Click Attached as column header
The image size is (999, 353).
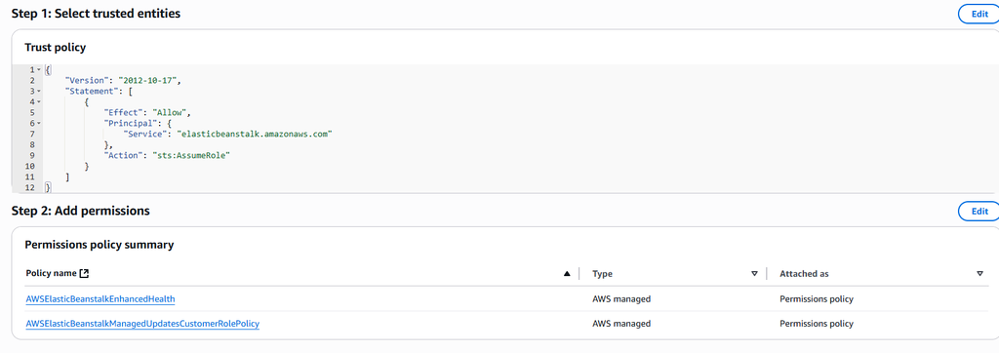click(804, 273)
